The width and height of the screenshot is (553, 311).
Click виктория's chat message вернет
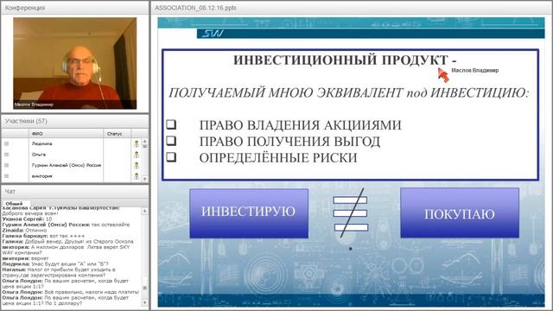[25, 258]
